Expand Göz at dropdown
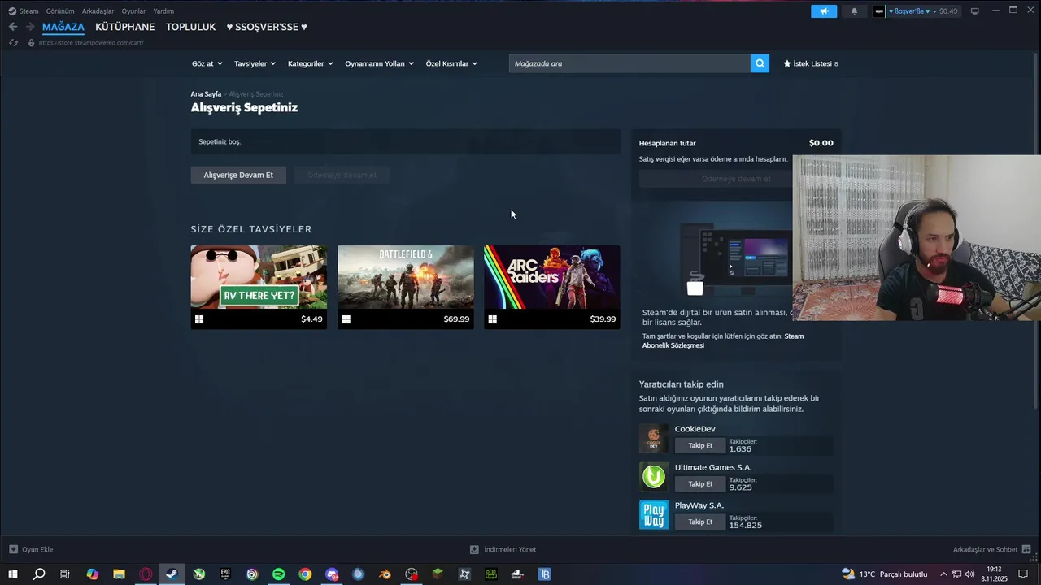 pyautogui.click(x=207, y=63)
